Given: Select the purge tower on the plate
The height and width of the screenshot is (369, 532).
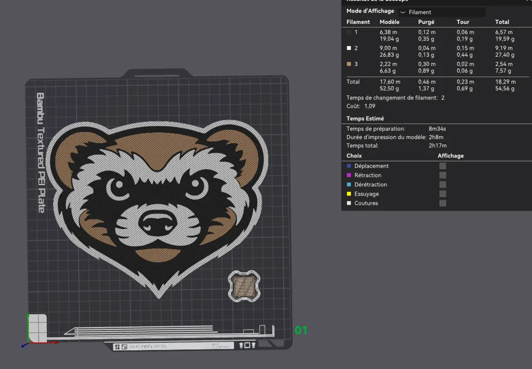Looking at the screenshot, I should 244,286.
